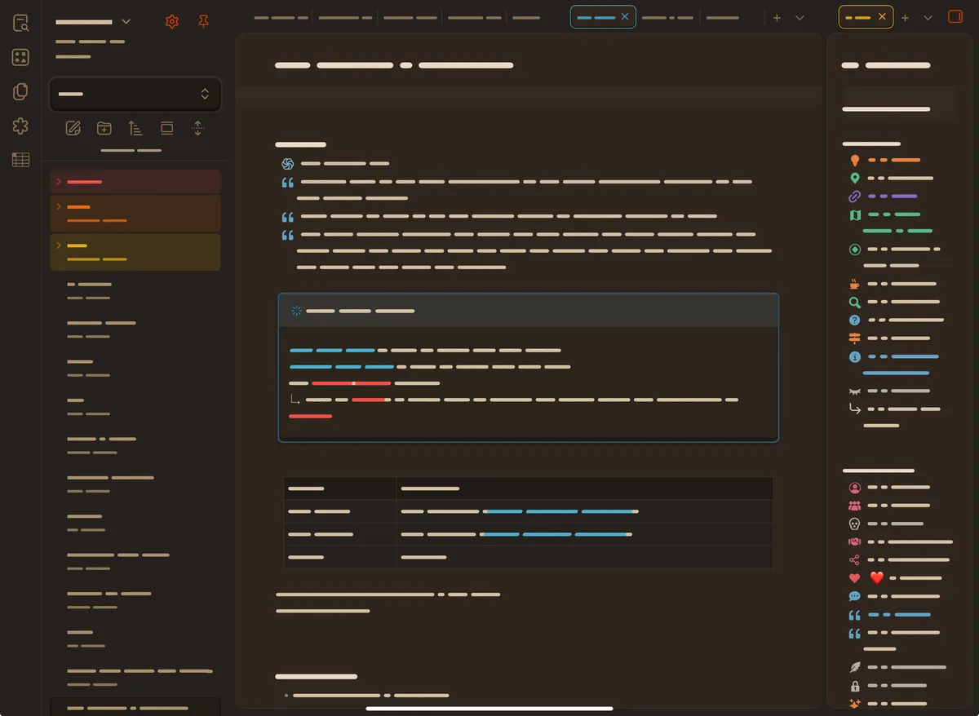
Task: Open the search panel in the left ribbon
Action: pyautogui.click(x=20, y=23)
